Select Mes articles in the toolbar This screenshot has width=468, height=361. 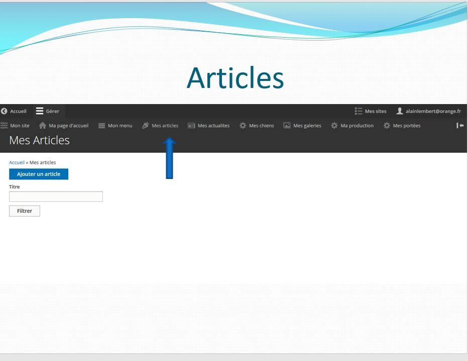(x=160, y=126)
